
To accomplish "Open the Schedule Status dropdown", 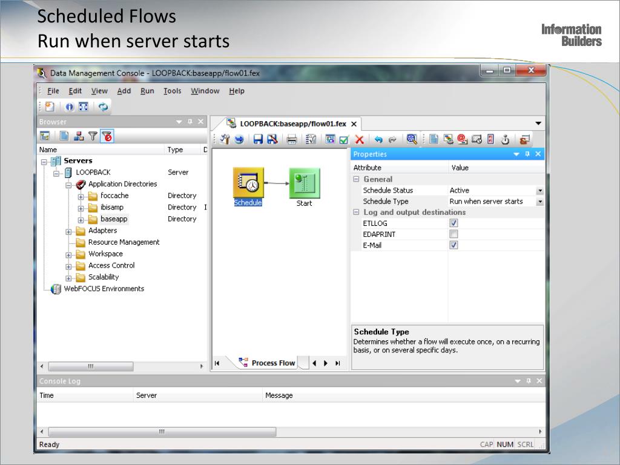I will click(x=539, y=191).
